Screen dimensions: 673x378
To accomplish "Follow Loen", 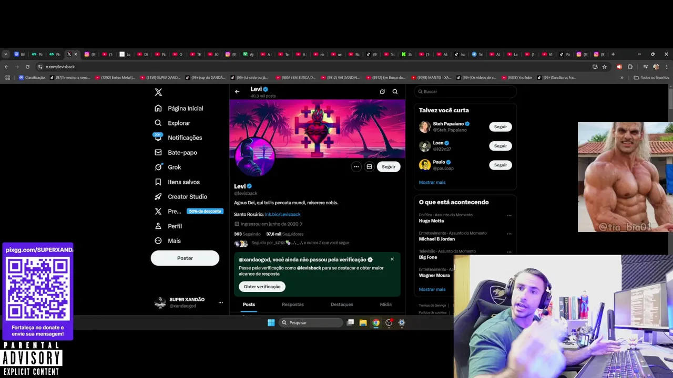I will (501, 146).
